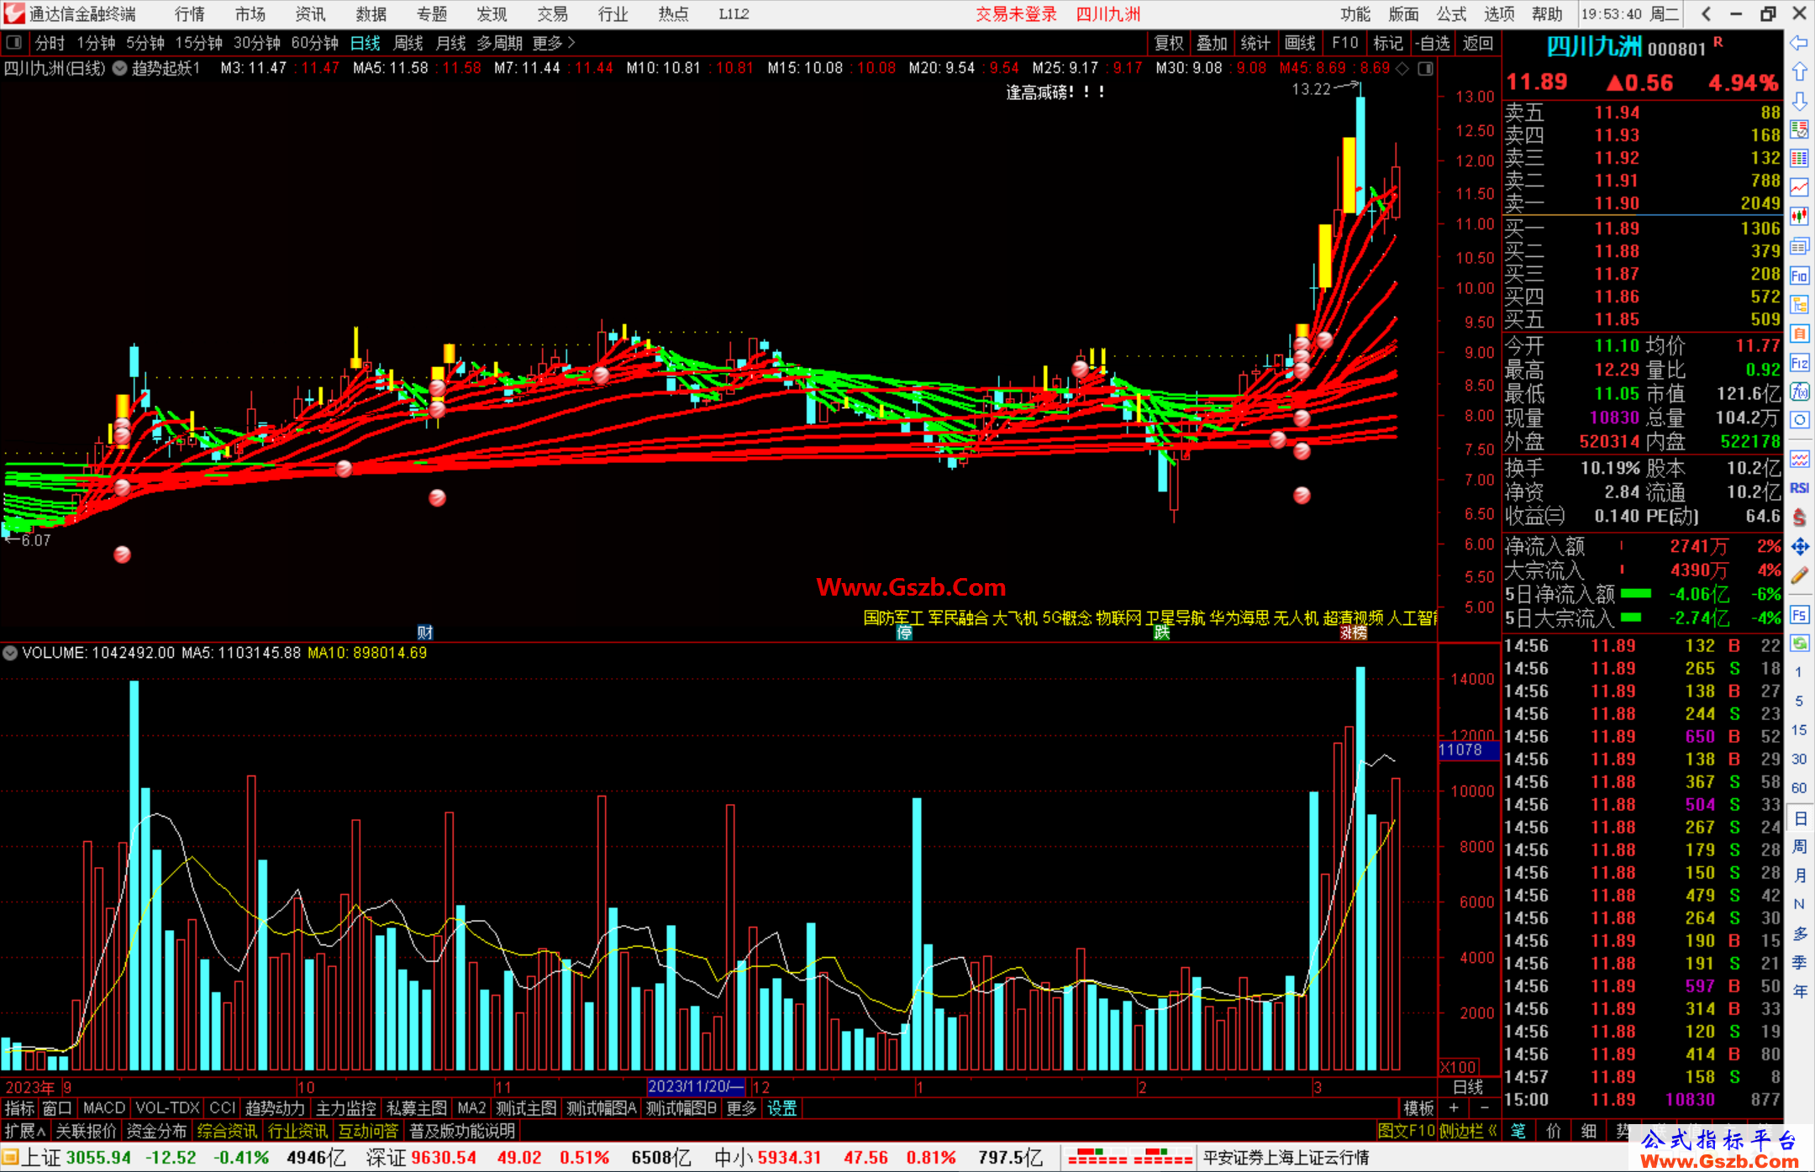Image resolution: width=1815 pixels, height=1172 pixels.
Task: Open the 多周期 multi-period view
Action: 500,43
